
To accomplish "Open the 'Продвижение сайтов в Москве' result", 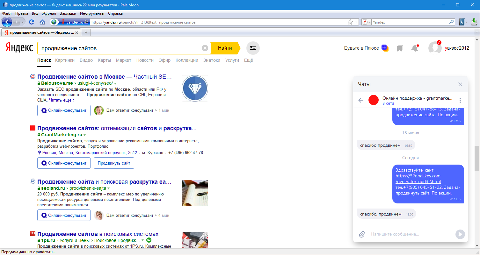I will [105, 77].
